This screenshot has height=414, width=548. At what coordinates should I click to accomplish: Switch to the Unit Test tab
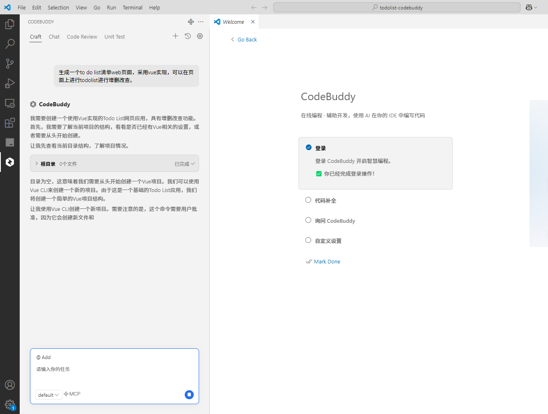pos(115,37)
